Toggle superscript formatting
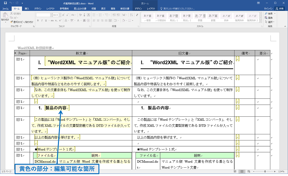 (60, 20)
